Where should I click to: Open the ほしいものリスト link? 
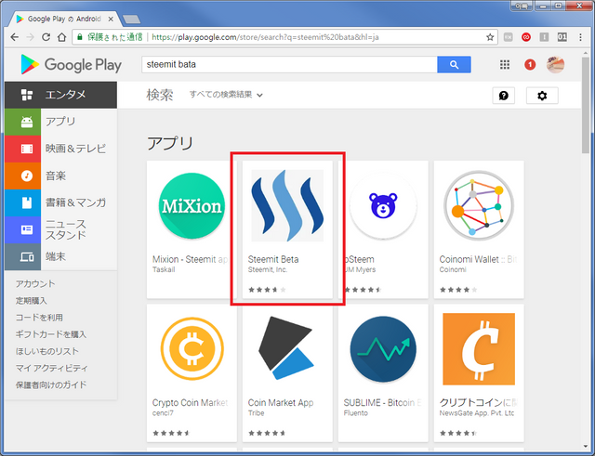pyautogui.click(x=47, y=351)
